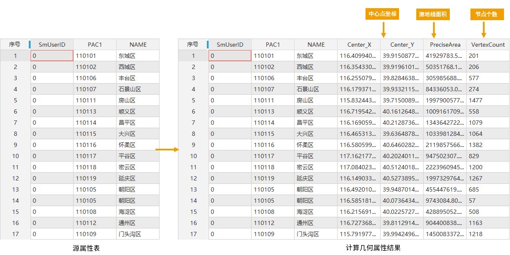Screen dimensions: 510x255
Task: Select the VertexCount column header
Action: tap(488, 45)
